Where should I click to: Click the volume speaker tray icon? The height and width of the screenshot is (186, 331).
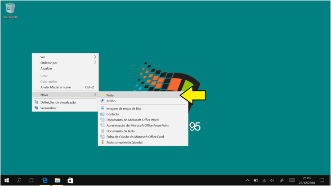pyautogui.click(x=273, y=180)
